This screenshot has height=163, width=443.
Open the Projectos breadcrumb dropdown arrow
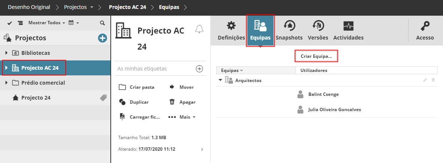(92, 7)
